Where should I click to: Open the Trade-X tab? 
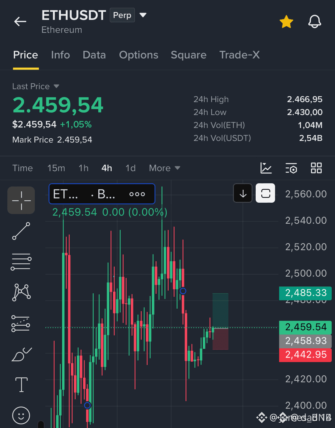coord(240,55)
